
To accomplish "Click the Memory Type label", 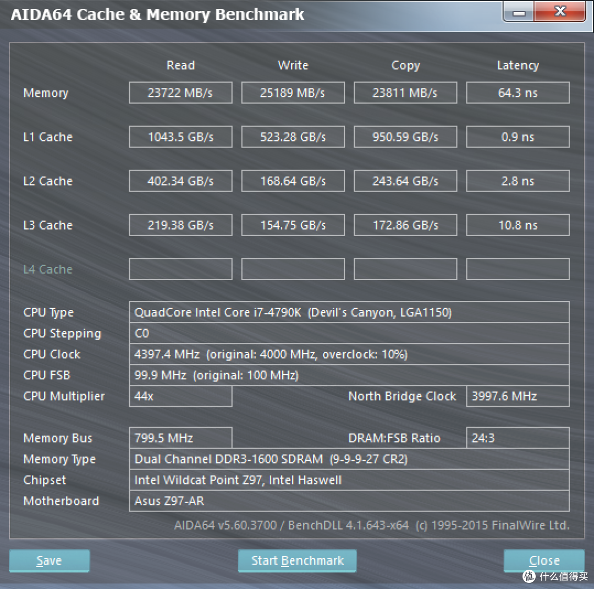I will click(x=59, y=459).
